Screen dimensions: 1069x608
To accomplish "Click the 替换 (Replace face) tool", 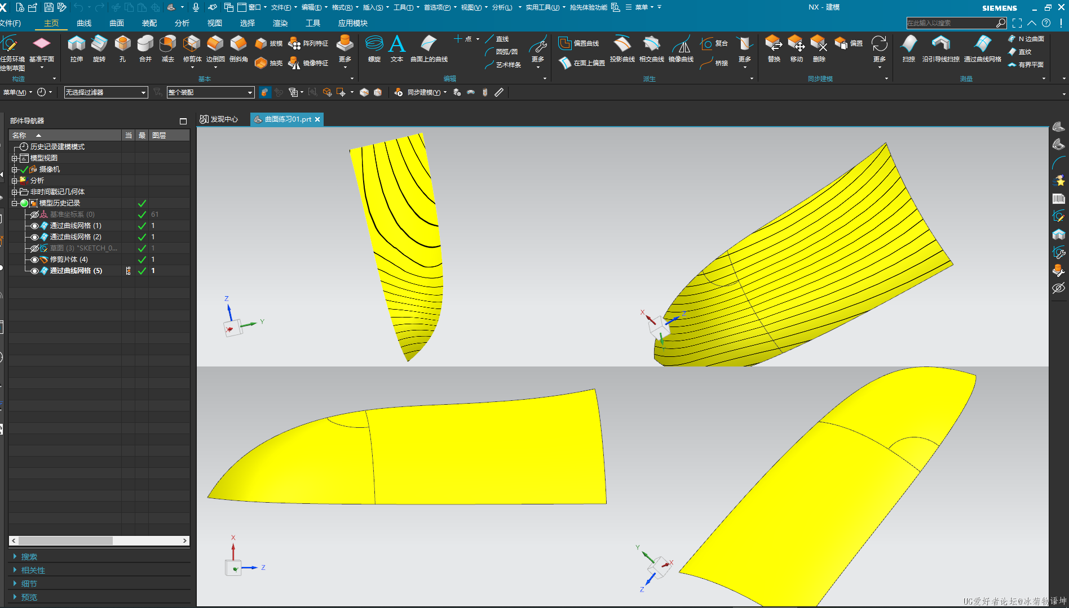I will (774, 48).
